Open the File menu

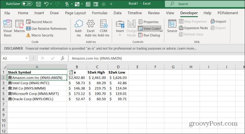click(7, 13)
